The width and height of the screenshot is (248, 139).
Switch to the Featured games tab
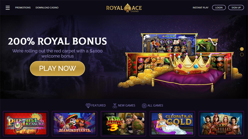(96, 106)
